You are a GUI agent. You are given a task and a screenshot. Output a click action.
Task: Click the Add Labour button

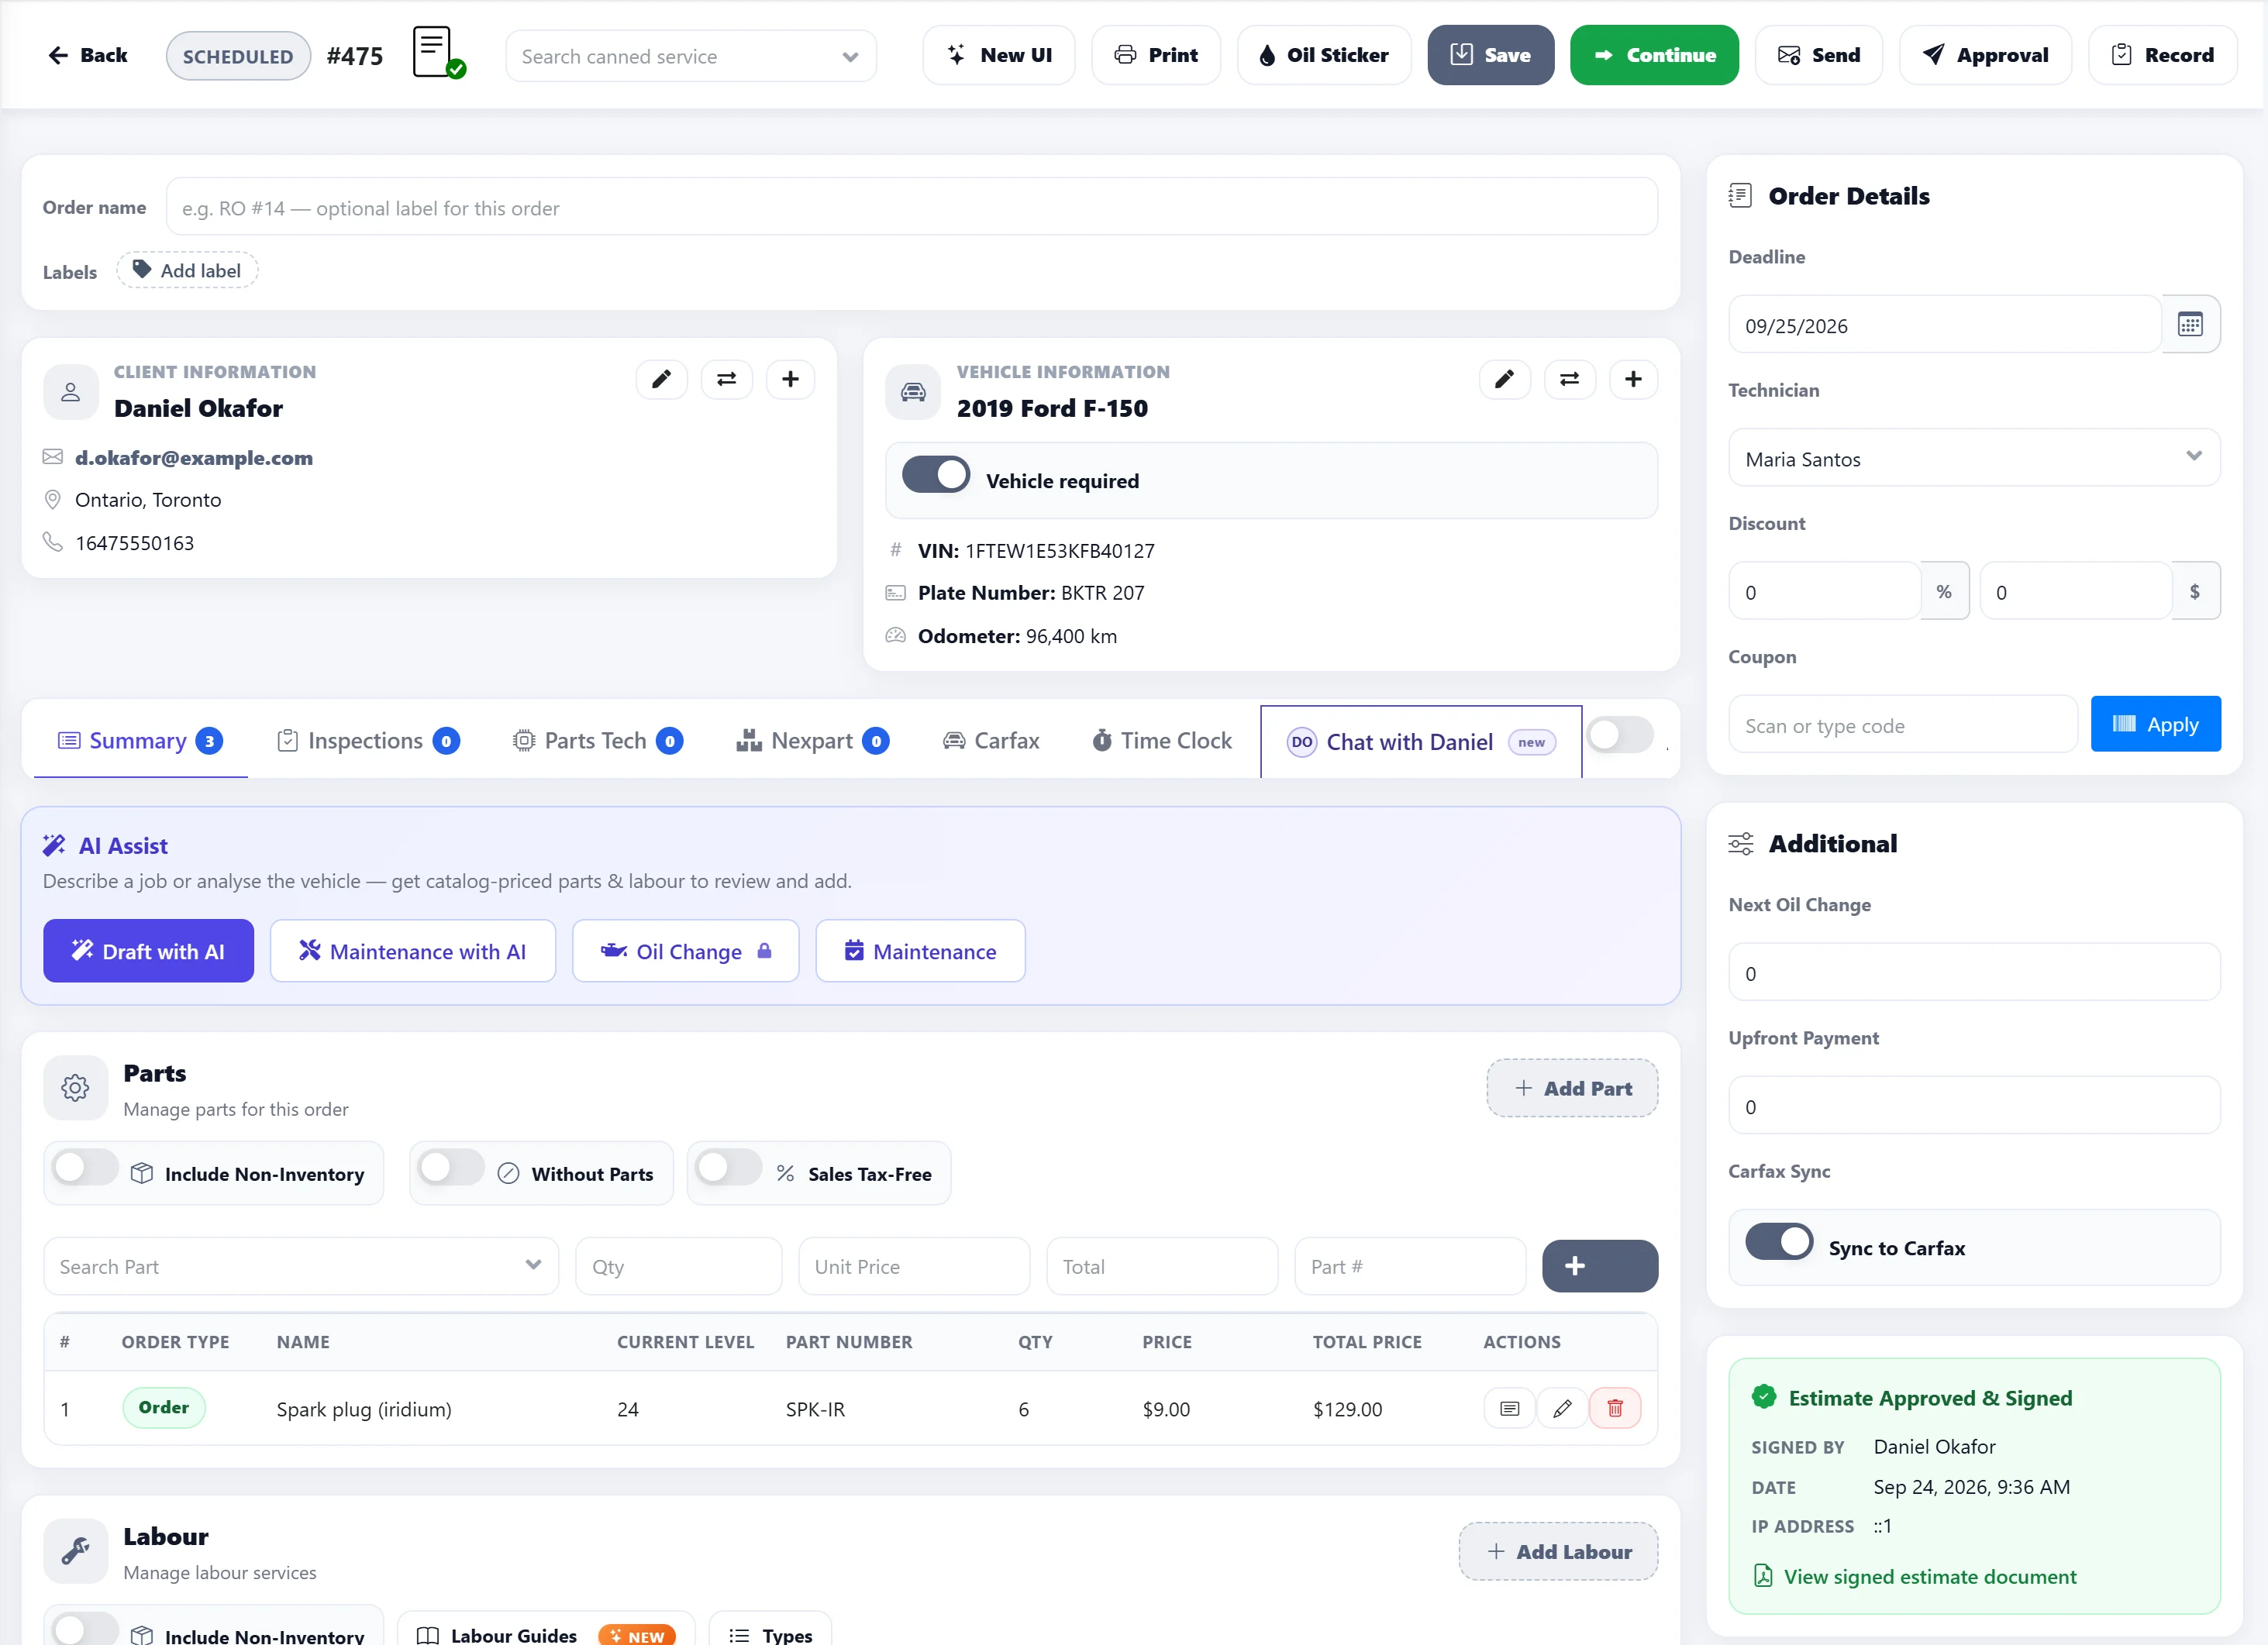pos(1558,1552)
